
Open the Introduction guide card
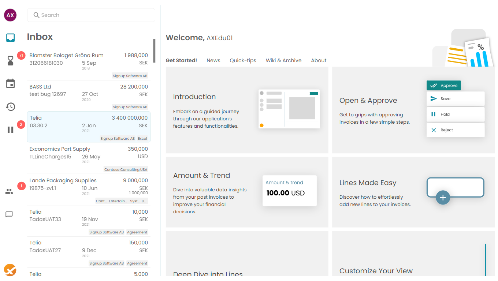[x=247, y=110]
